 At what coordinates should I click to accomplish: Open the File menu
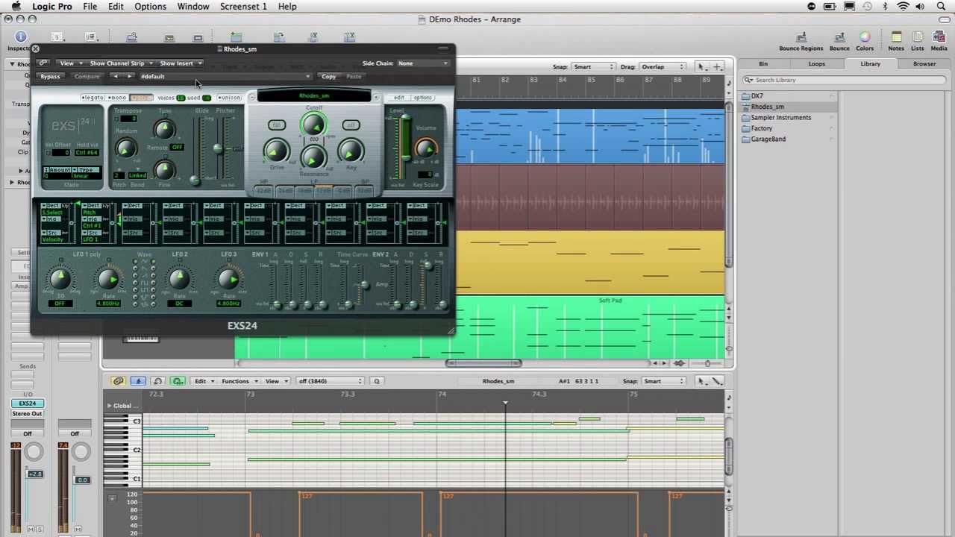pos(90,7)
